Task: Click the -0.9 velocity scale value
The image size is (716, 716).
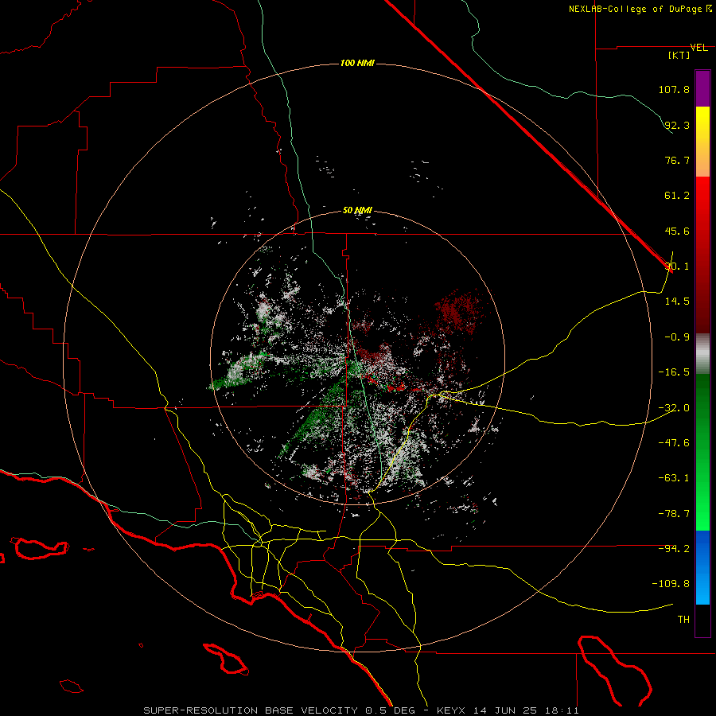Action: (677, 337)
